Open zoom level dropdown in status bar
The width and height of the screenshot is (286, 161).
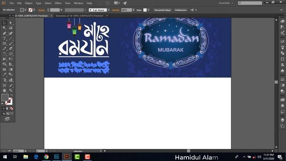(x=25, y=151)
